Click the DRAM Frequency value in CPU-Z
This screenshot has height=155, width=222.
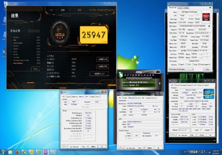(88, 113)
